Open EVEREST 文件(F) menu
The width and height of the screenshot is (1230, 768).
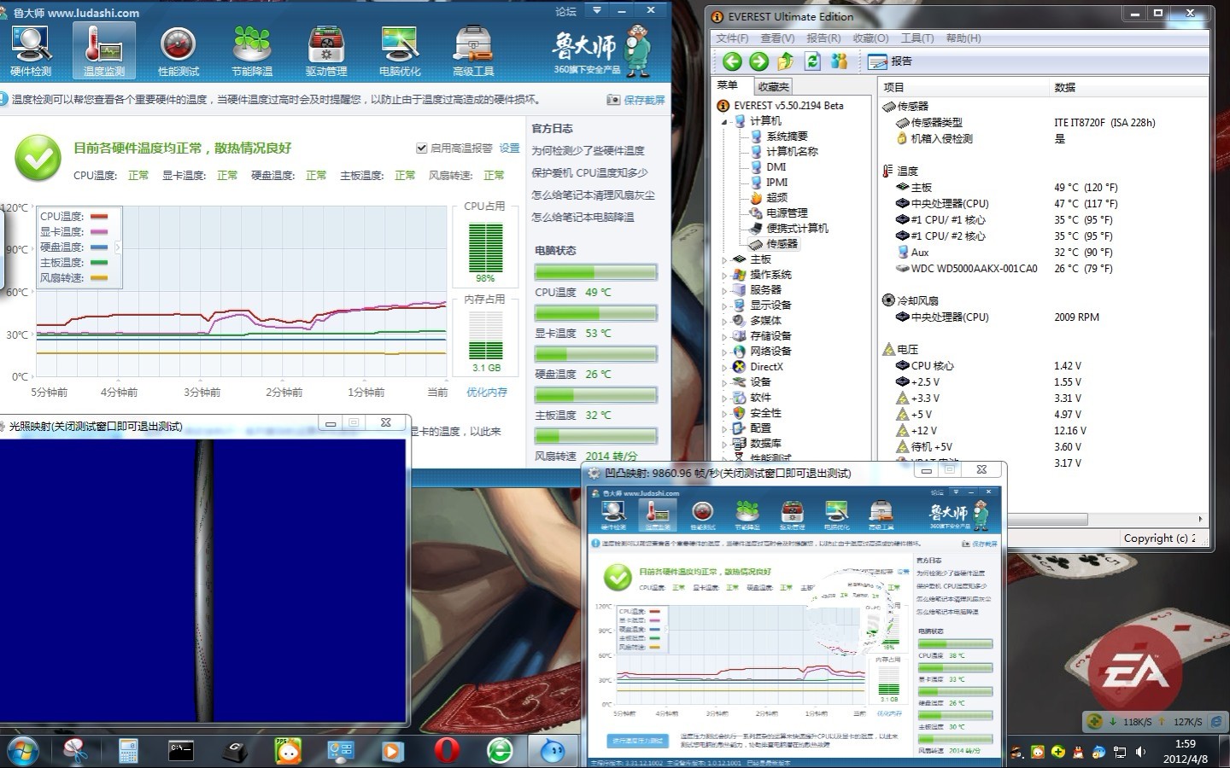coord(732,38)
